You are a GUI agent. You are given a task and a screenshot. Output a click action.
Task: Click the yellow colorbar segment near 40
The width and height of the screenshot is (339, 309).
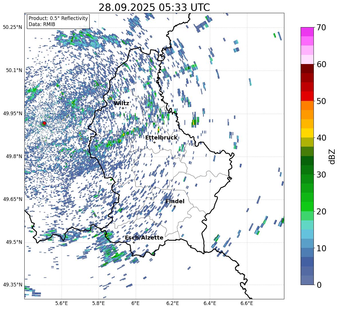(x=307, y=133)
